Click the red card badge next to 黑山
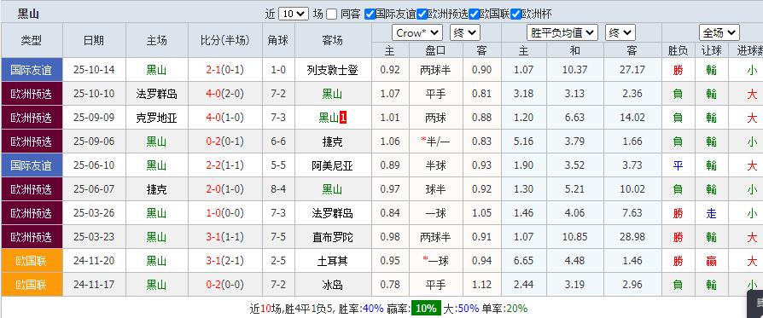The image size is (763, 318). pyautogui.click(x=342, y=118)
